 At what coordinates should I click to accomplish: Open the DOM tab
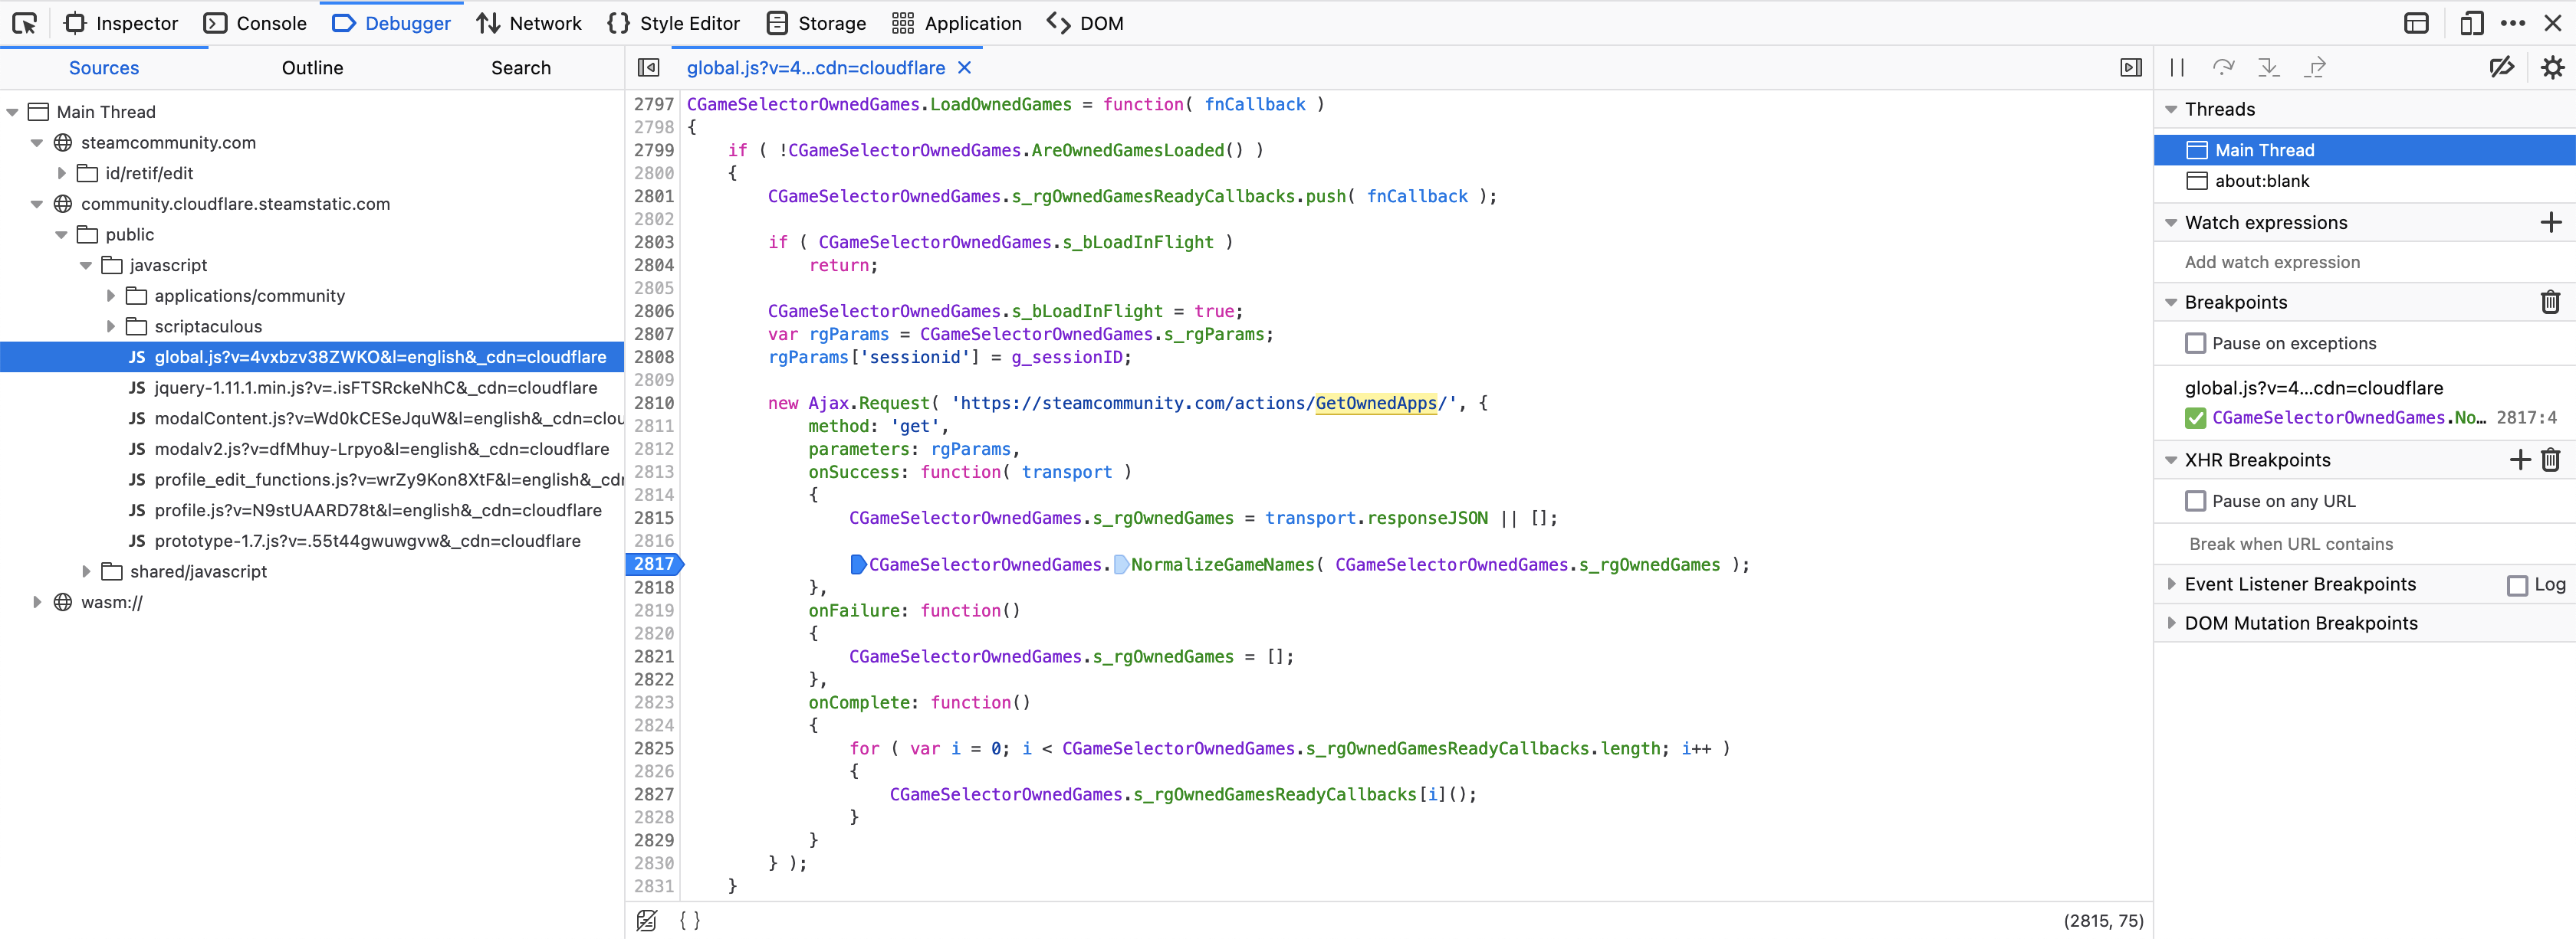[1085, 23]
